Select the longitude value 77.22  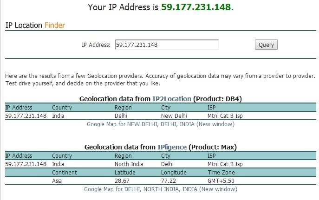(161, 181)
